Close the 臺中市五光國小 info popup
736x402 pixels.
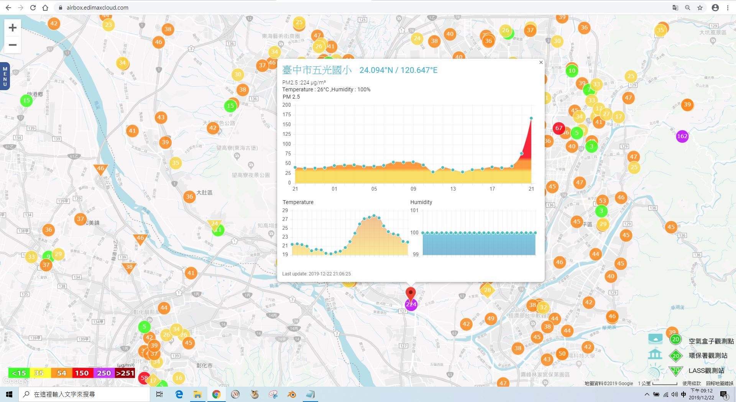541,63
